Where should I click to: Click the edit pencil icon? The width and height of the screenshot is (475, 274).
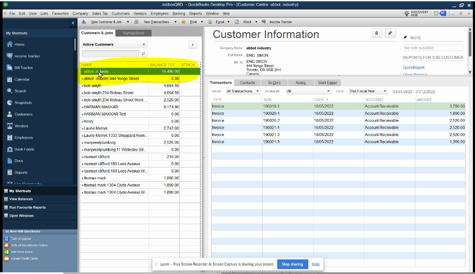pyautogui.click(x=390, y=33)
